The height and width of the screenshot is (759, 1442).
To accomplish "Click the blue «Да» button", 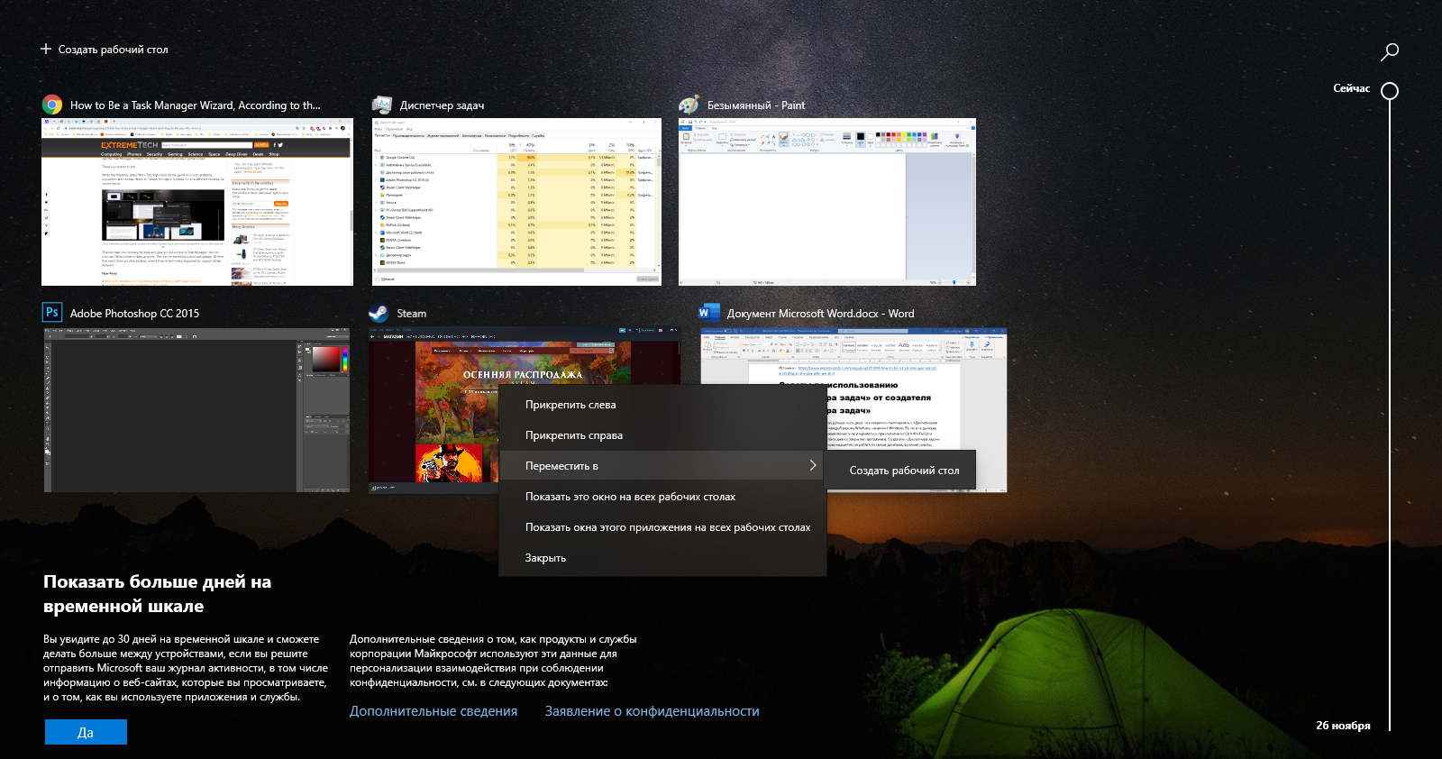I will pos(86,732).
